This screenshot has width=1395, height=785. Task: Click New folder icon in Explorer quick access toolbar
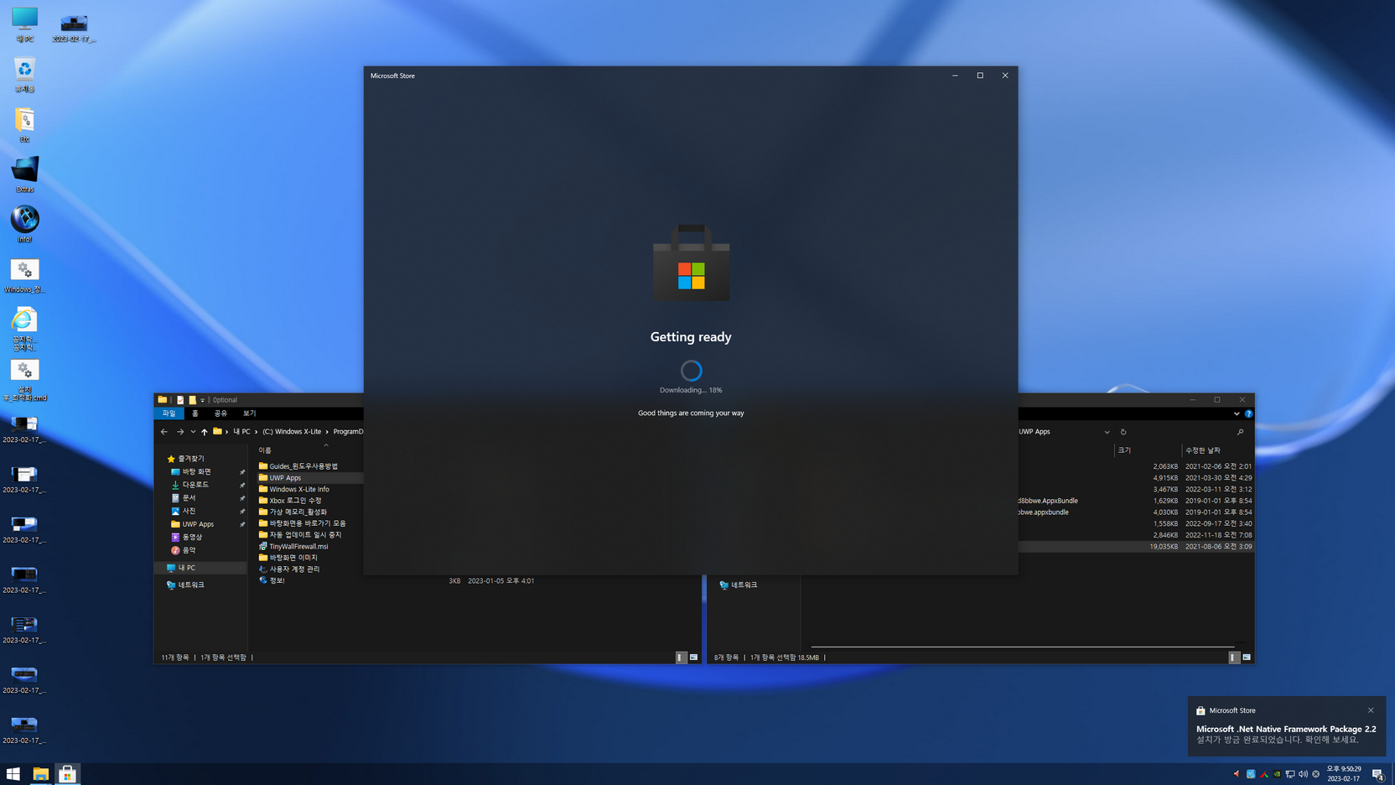[x=192, y=400]
